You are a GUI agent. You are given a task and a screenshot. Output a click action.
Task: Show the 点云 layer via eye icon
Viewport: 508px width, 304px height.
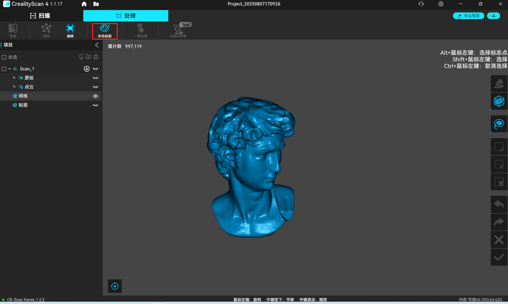point(96,87)
